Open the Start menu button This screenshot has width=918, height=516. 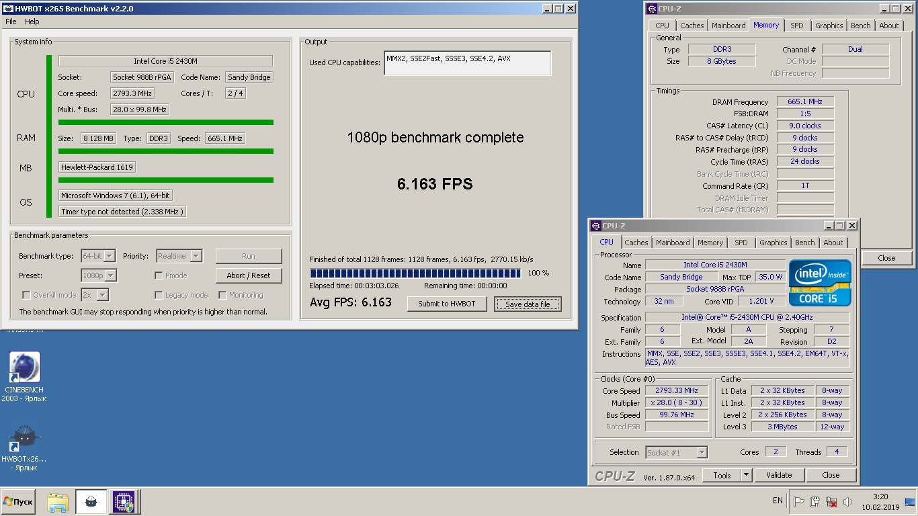18,502
